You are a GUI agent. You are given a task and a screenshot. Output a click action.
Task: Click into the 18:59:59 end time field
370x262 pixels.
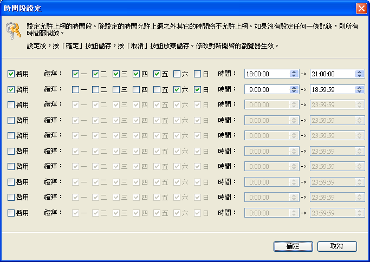(332, 89)
